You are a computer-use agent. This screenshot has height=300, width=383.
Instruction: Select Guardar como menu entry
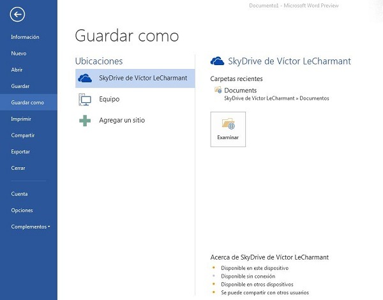tap(27, 102)
